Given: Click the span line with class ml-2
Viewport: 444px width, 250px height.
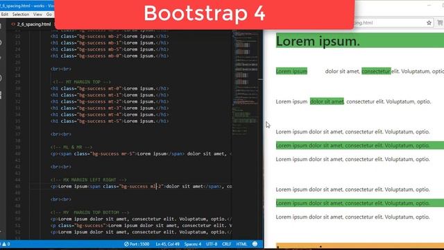Looking at the screenshot, I should (141, 186).
